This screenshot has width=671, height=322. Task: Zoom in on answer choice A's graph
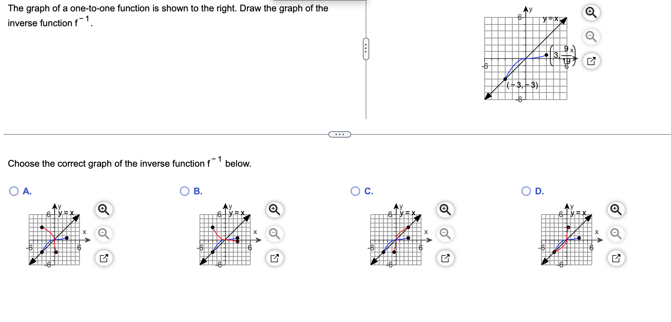click(x=103, y=209)
